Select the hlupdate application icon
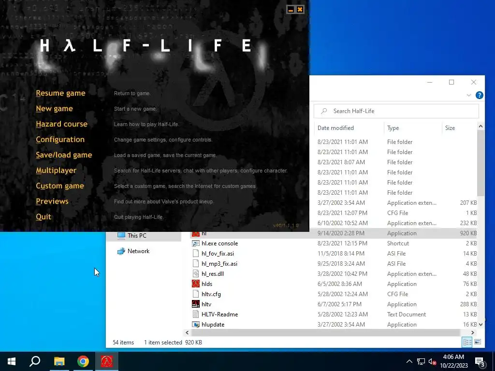The image size is (495, 371). pyautogui.click(x=196, y=324)
